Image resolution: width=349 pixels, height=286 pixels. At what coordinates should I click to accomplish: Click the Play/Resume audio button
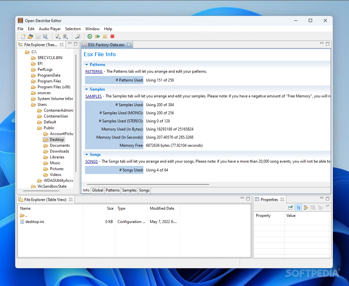pos(98,36)
